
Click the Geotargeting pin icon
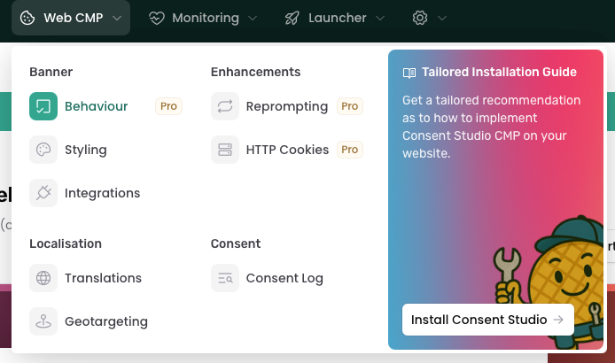point(43,321)
